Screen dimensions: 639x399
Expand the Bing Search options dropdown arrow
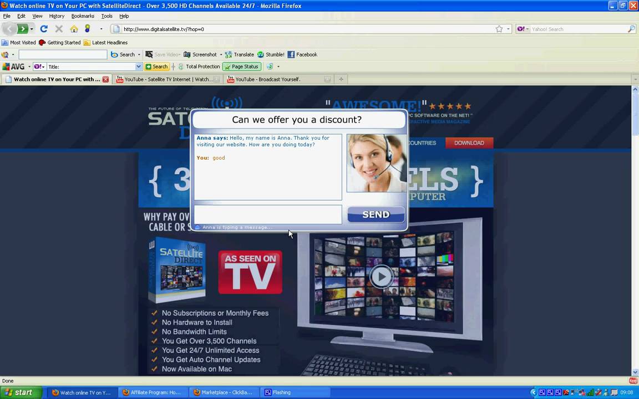click(x=139, y=54)
